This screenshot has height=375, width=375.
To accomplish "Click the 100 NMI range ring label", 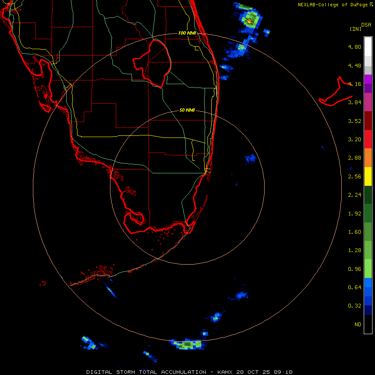I will [x=187, y=33].
